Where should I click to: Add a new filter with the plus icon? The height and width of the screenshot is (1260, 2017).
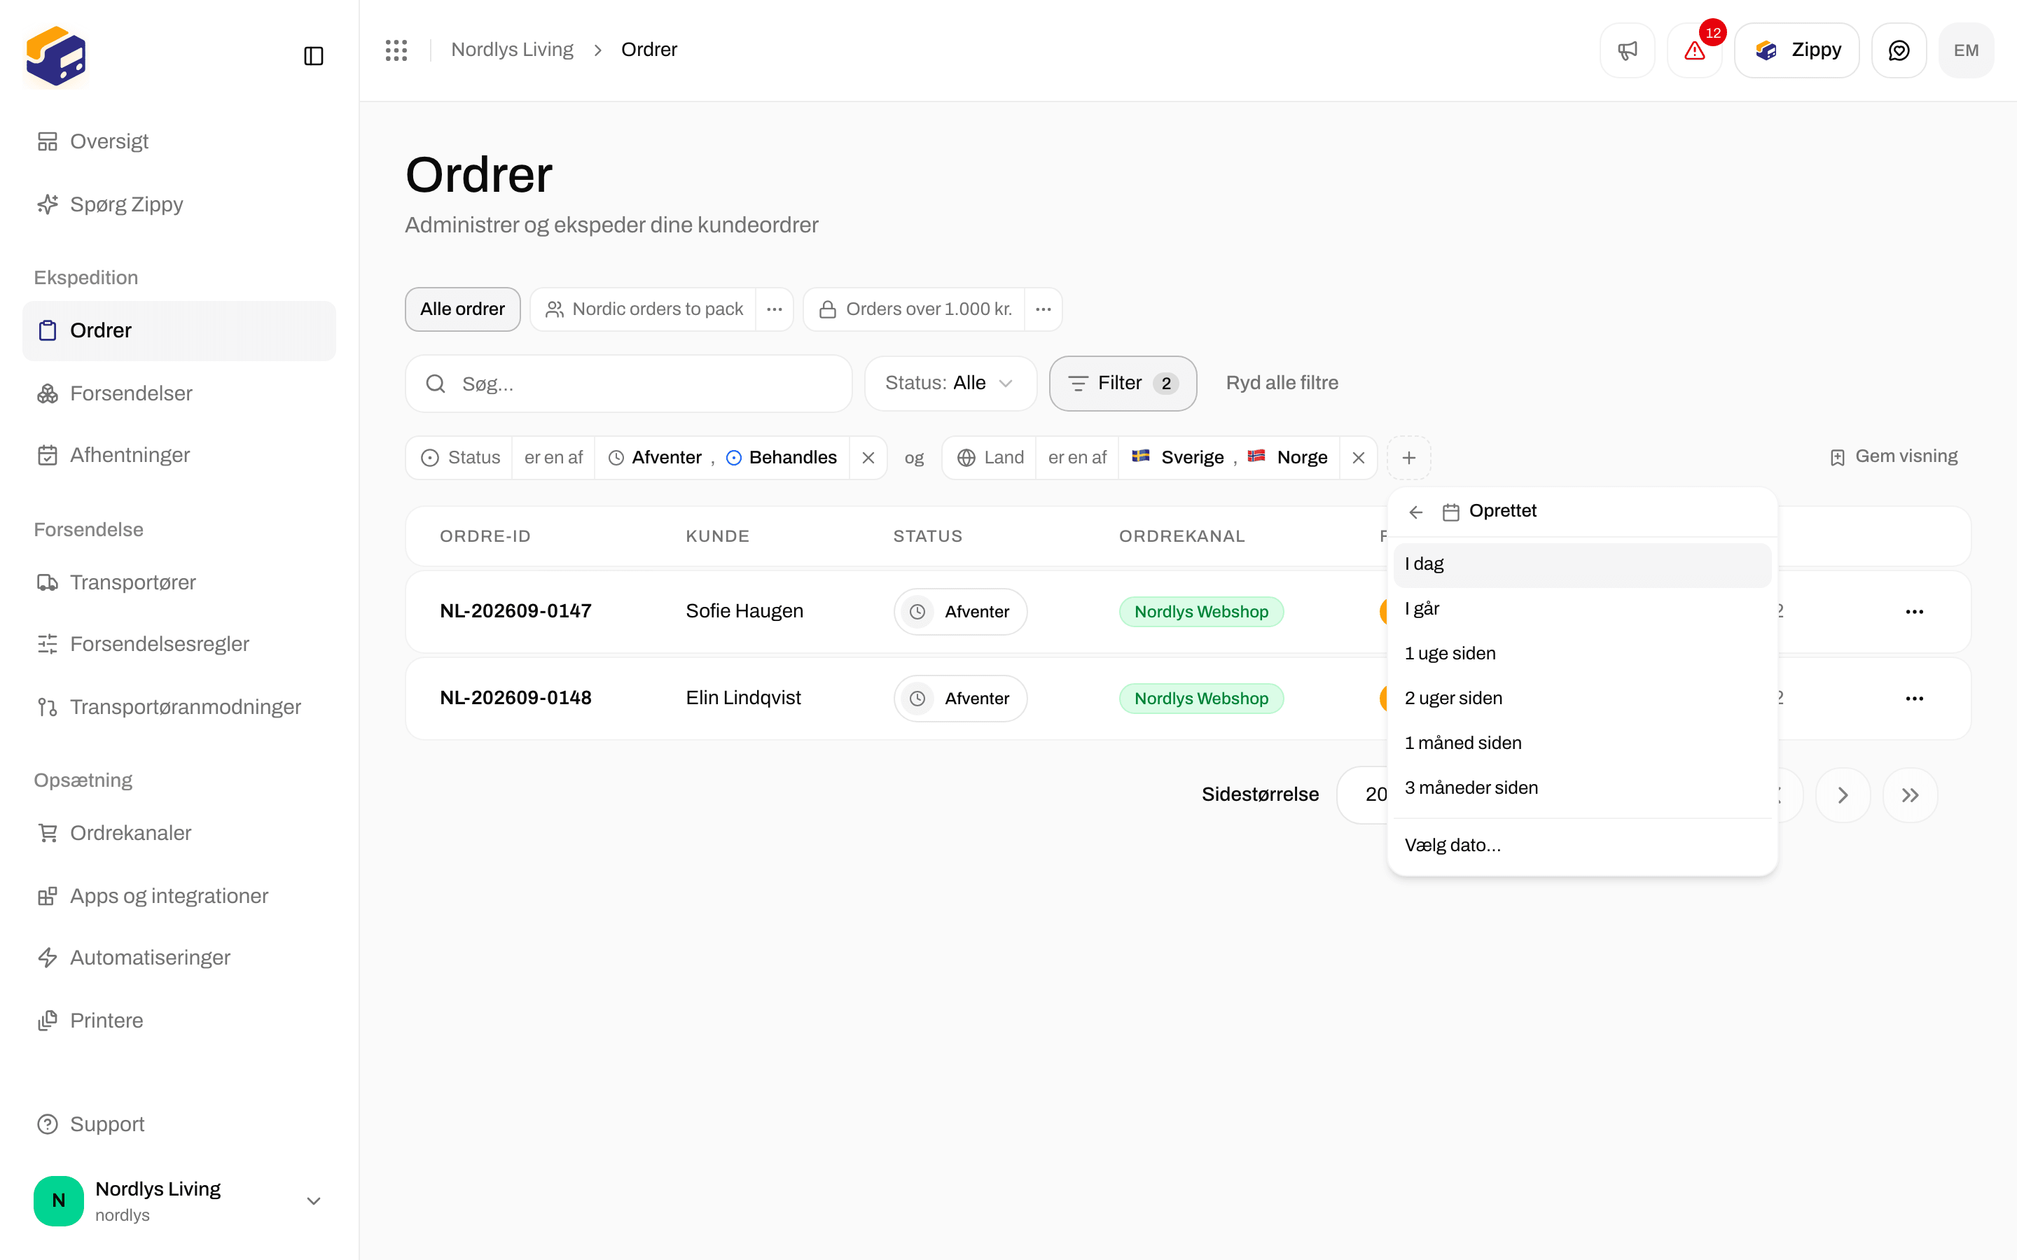pyautogui.click(x=1408, y=458)
